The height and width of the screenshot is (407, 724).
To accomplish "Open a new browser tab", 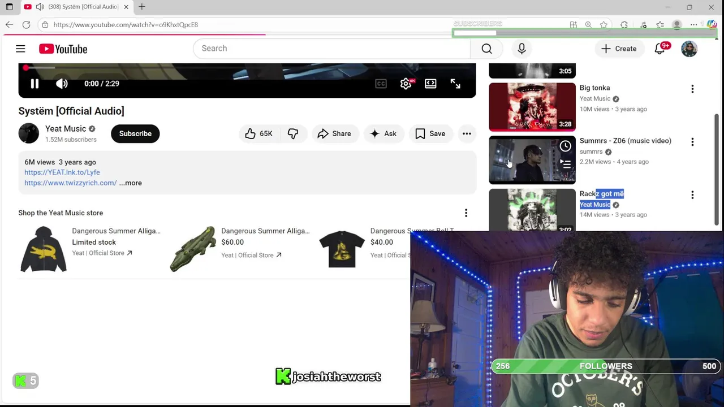I will pos(142,7).
